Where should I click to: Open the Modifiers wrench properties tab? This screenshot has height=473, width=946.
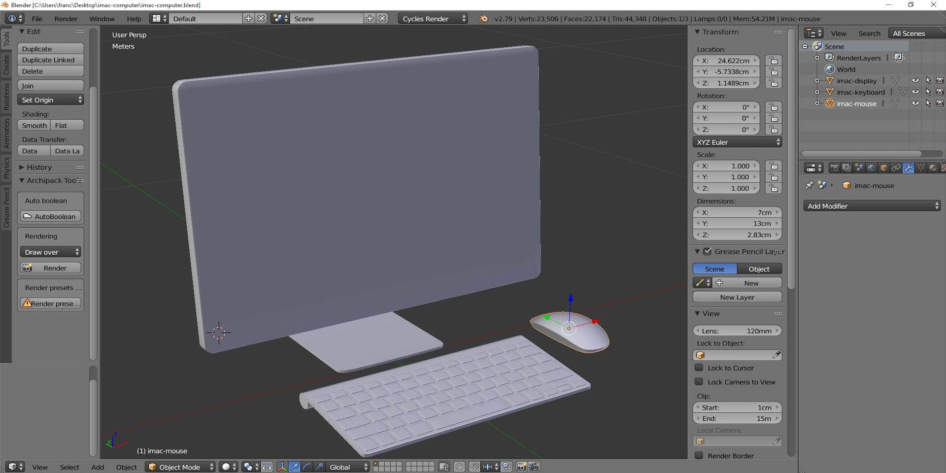pos(908,168)
